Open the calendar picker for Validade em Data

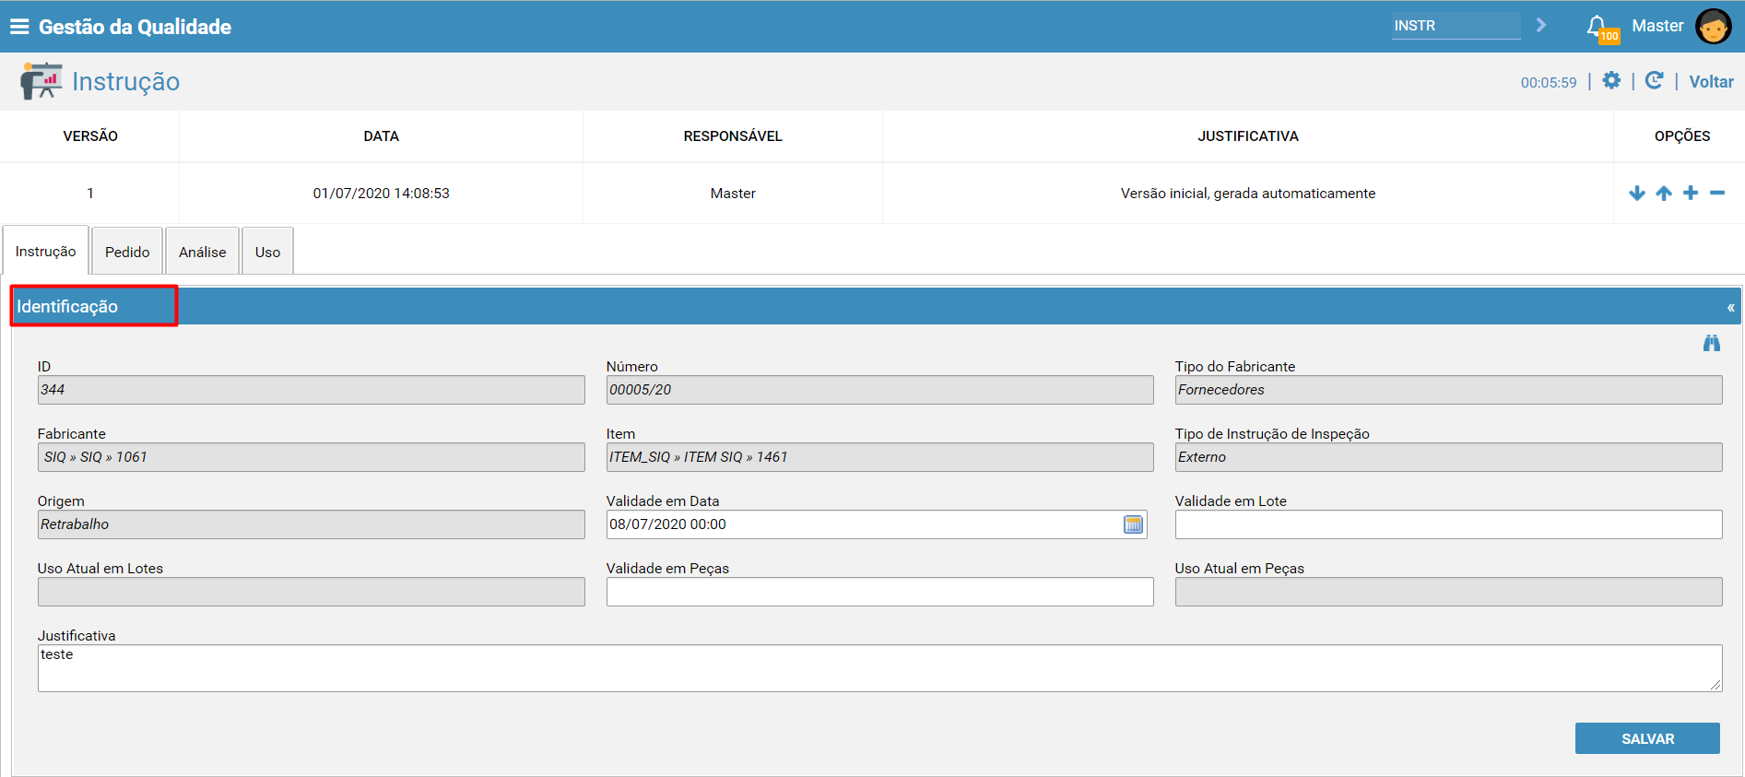1134,524
